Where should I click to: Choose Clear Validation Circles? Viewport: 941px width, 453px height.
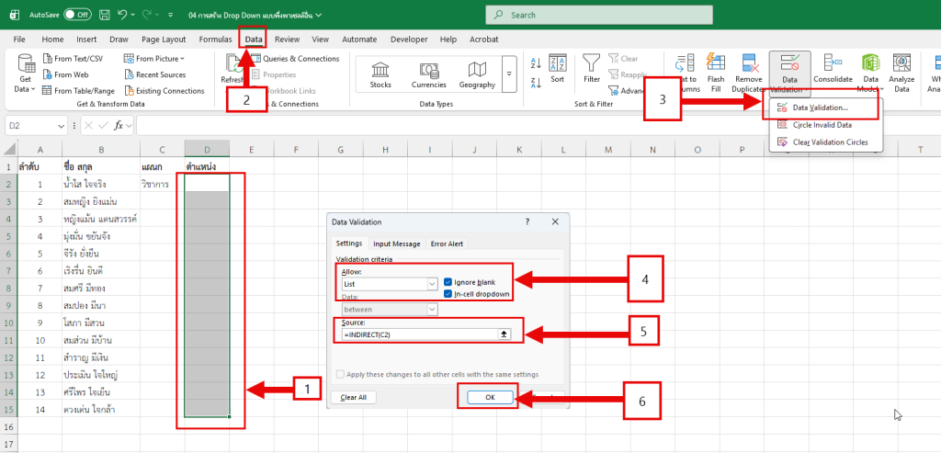(x=826, y=142)
